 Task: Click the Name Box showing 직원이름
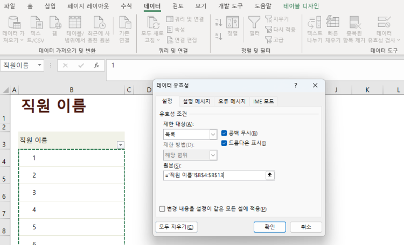(18, 66)
